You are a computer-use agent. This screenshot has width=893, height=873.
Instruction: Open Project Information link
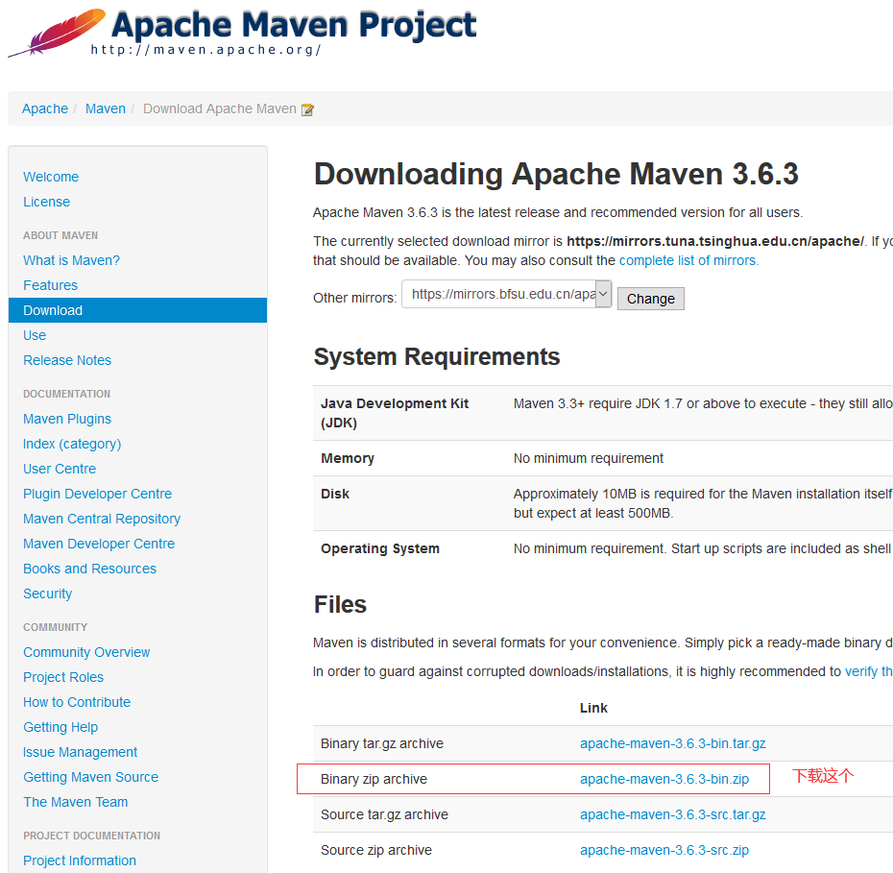click(79, 861)
